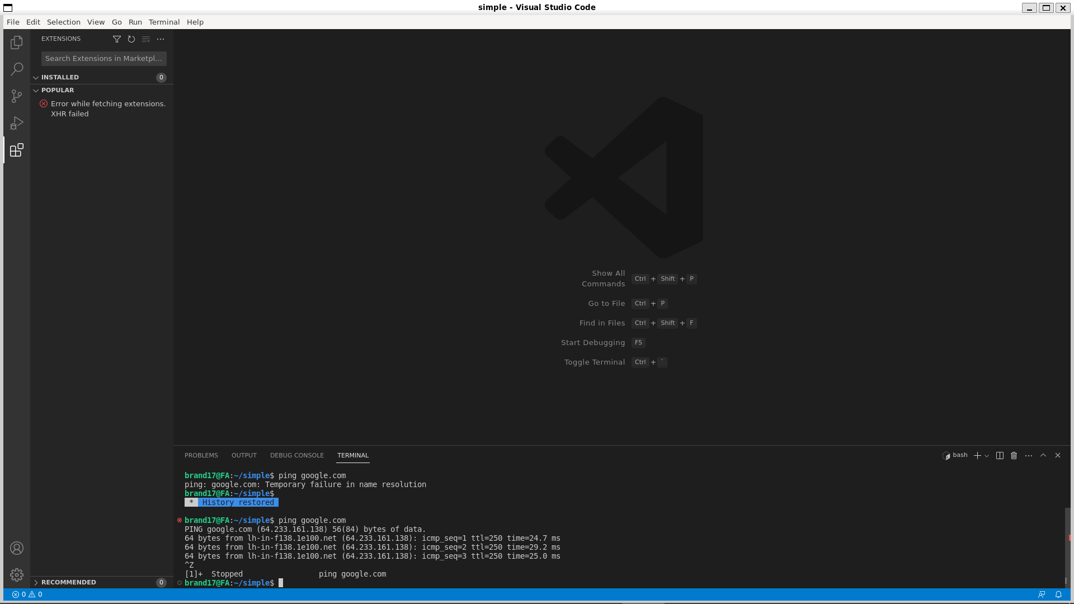Click the Extensions marketplace search field

103,58
